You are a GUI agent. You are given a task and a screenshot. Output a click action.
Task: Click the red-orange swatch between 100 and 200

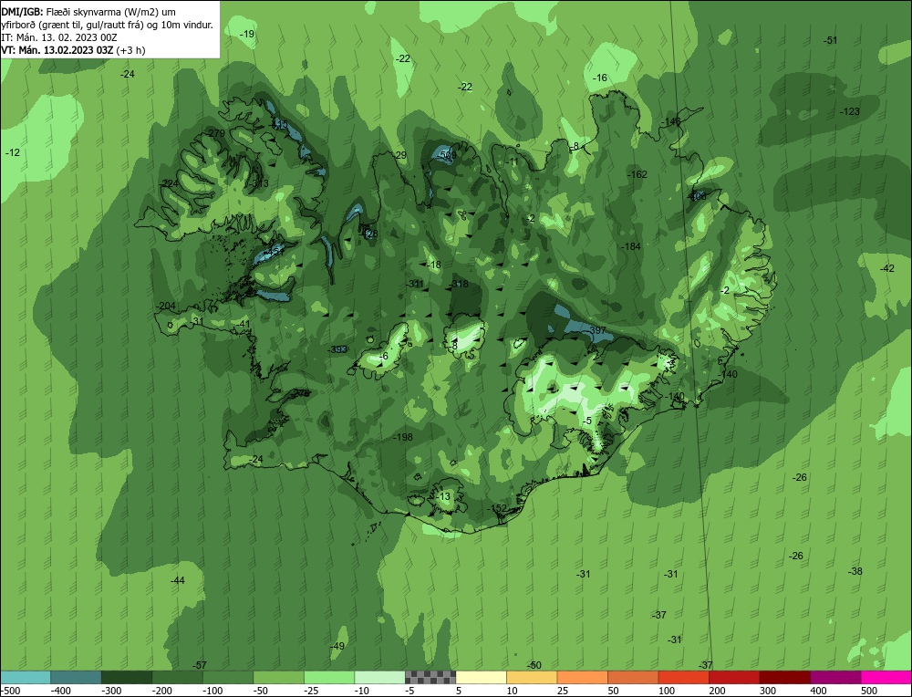pyautogui.click(x=683, y=677)
